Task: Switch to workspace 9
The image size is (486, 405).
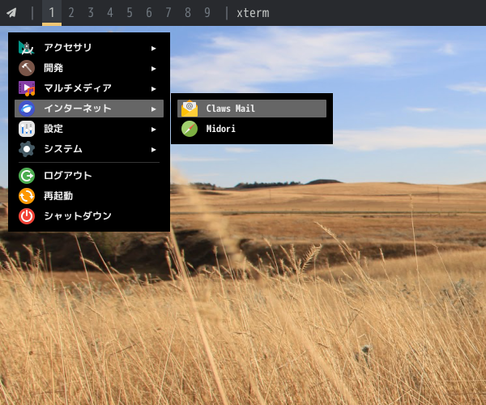Action: click(207, 13)
